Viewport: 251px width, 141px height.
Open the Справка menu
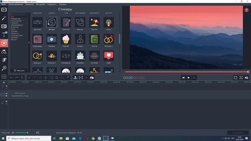(x=63, y=4)
